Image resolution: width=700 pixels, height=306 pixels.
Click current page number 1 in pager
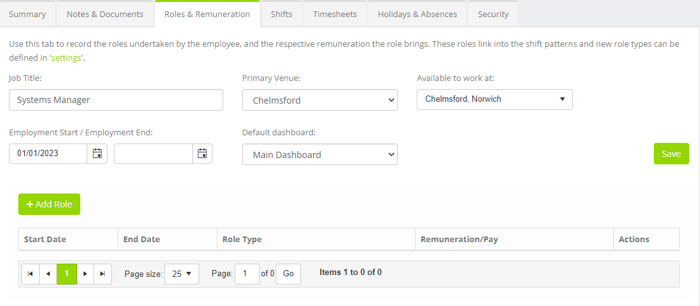[x=67, y=274]
